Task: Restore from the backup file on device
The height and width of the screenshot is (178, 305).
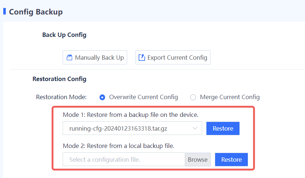Action: [x=223, y=128]
